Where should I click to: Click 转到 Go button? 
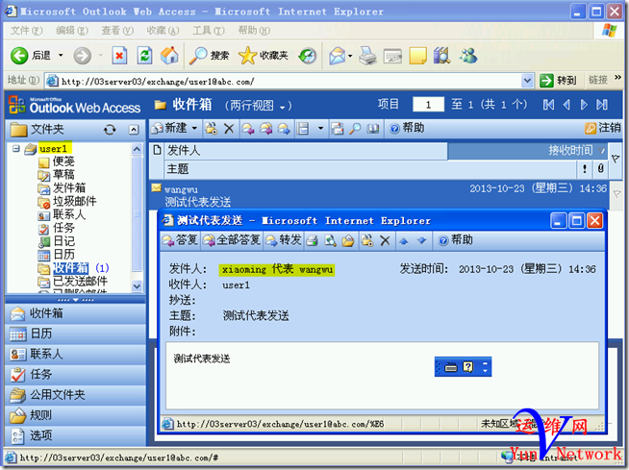coord(558,81)
